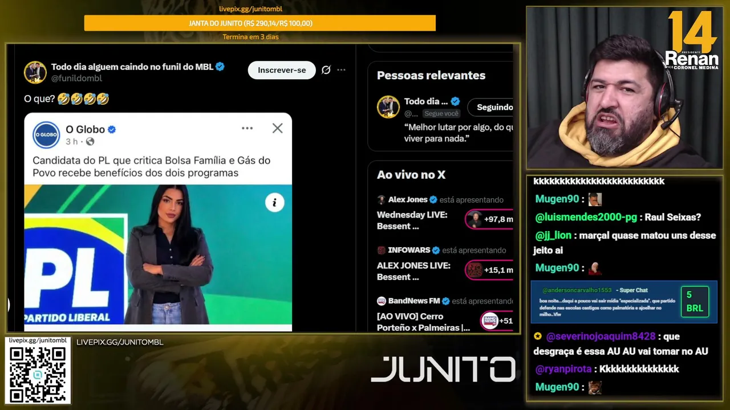Click the verified badge next to O Globo
730x410 pixels.
(x=112, y=129)
